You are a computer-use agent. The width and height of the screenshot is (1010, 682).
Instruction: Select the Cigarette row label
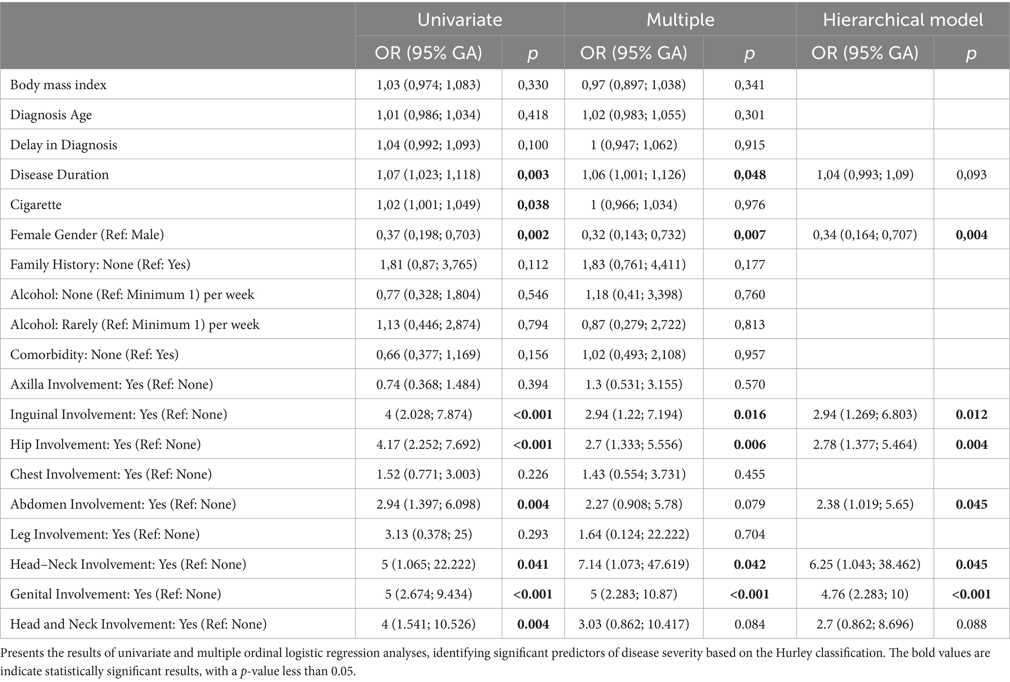tap(36, 205)
